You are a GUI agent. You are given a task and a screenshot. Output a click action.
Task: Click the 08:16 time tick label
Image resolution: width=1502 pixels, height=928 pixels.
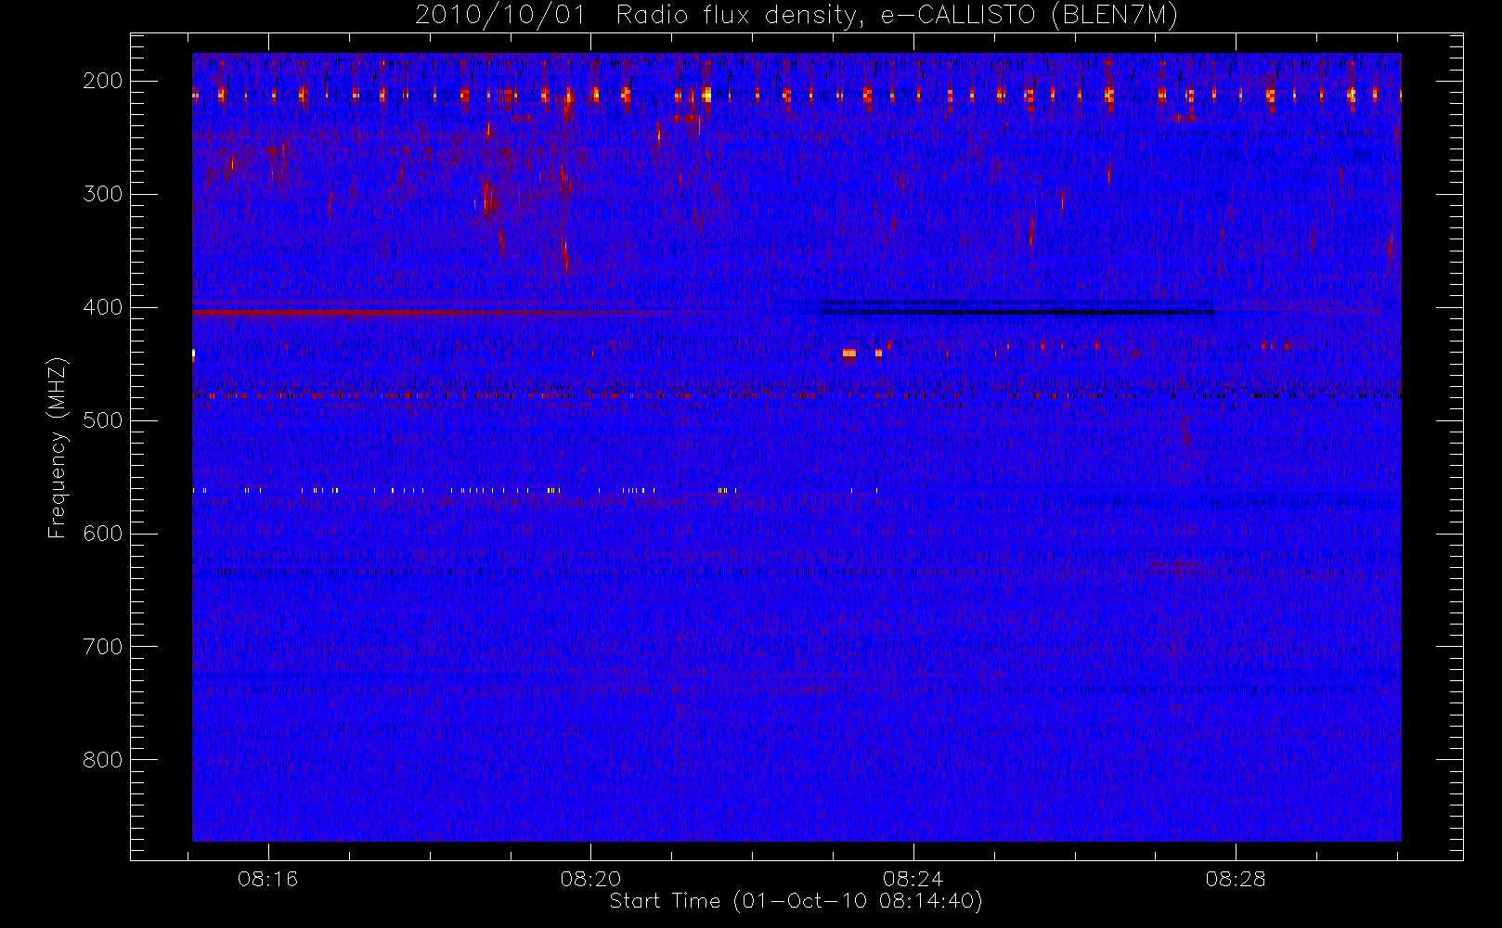[x=268, y=879]
